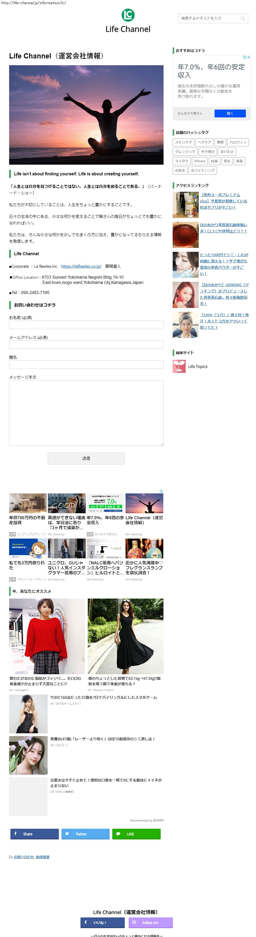Select the 妊娠 hashtag
Viewport: 256px width, 937px height.
click(215, 161)
